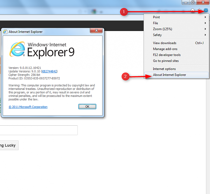
Task: Click the Version 9.0.8112.16421 text
Action: coord(25,68)
